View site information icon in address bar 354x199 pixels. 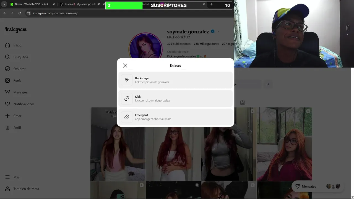[x=28, y=13]
